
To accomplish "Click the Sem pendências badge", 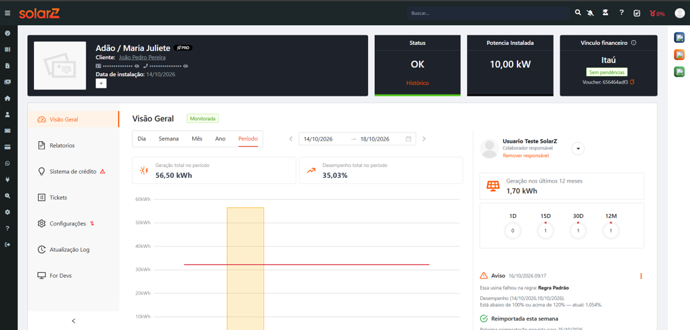I will (x=609, y=72).
